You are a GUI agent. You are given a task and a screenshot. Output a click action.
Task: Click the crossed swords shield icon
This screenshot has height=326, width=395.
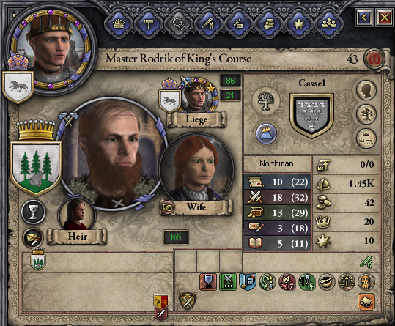click(187, 301)
